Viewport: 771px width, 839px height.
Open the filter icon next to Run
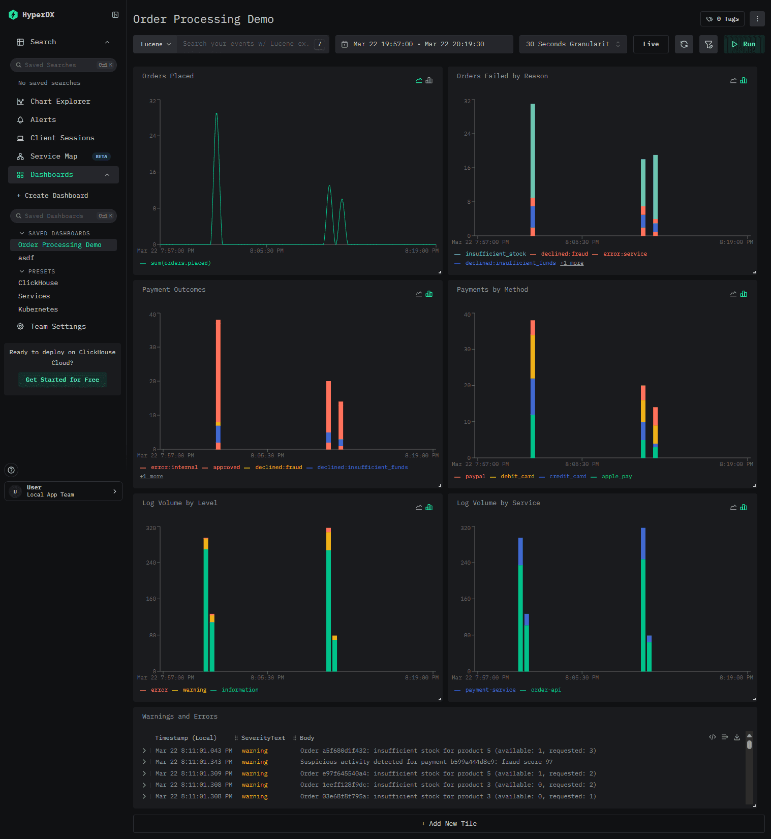point(708,44)
